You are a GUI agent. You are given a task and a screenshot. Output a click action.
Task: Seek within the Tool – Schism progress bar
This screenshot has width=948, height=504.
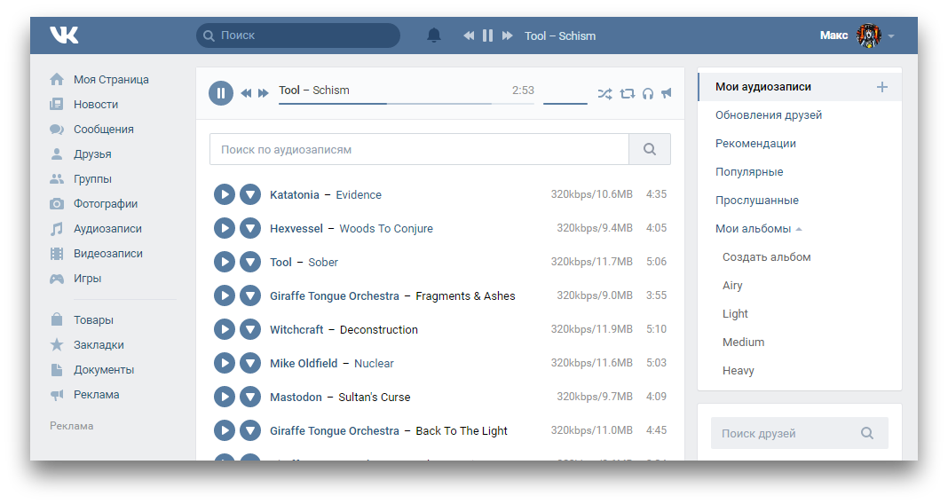tap(406, 104)
